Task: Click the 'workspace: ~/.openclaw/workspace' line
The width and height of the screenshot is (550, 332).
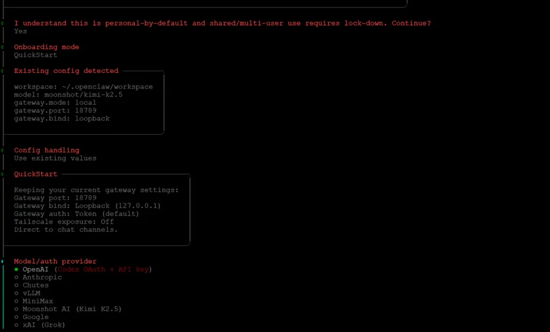Action: (83, 86)
